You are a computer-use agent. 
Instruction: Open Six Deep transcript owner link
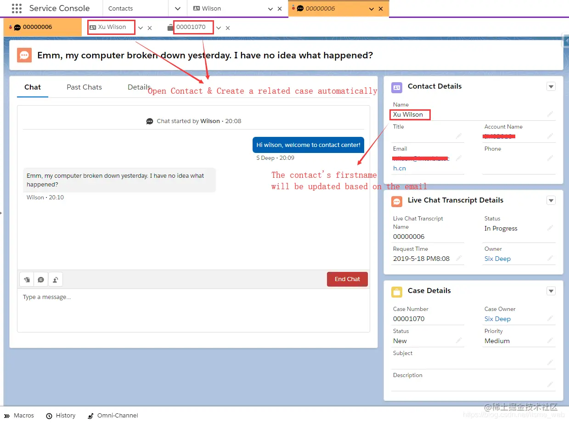point(497,259)
